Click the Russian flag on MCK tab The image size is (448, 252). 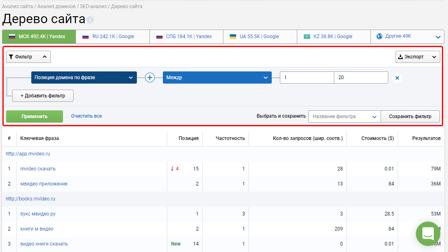pos(12,37)
